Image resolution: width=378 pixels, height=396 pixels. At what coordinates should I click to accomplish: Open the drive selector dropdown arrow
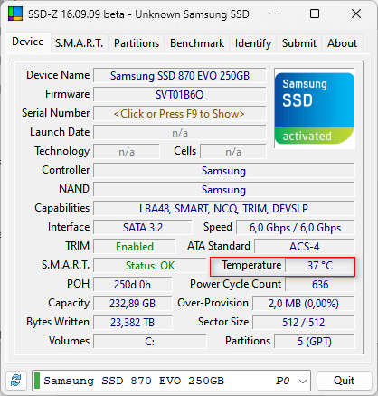point(303,381)
